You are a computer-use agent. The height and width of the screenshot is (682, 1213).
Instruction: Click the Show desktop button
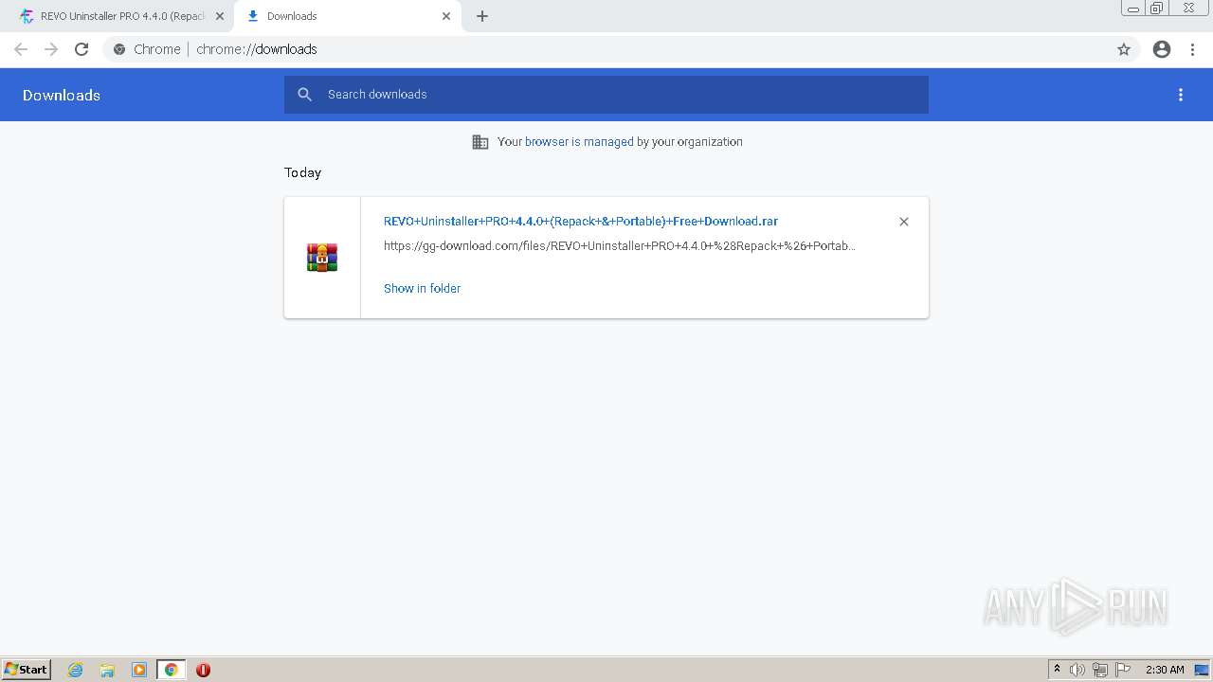(x=1203, y=670)
